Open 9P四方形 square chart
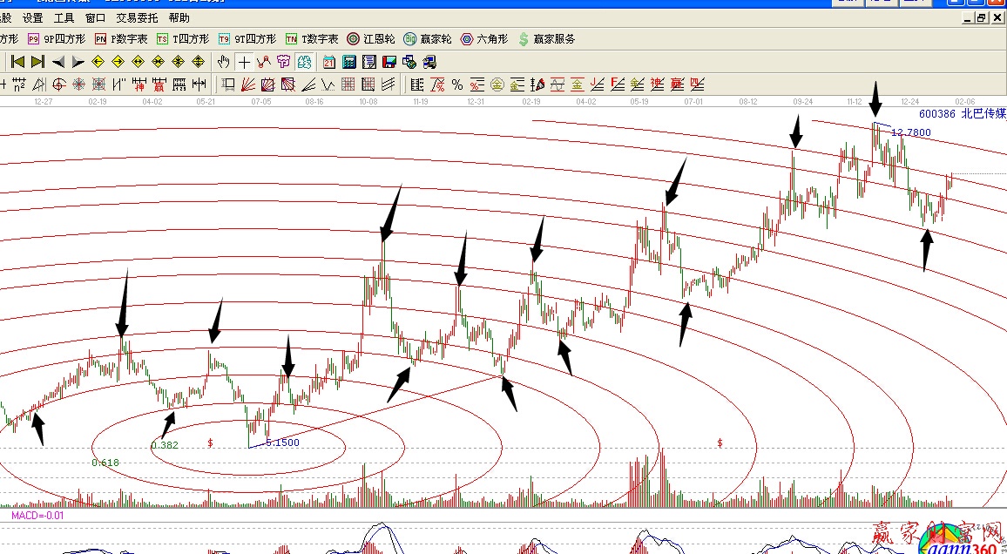Viewport: 1007px width, 554px height. pos(57,39)
